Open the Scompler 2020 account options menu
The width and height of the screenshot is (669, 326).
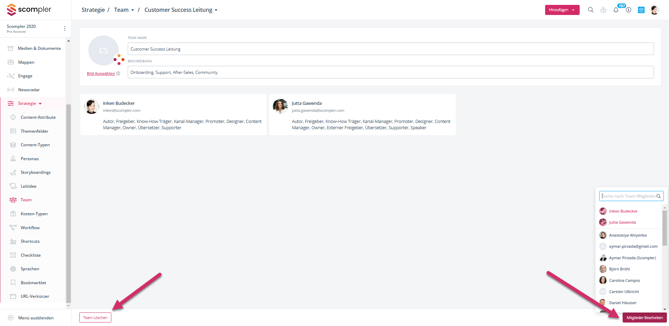tap(65, 29)
